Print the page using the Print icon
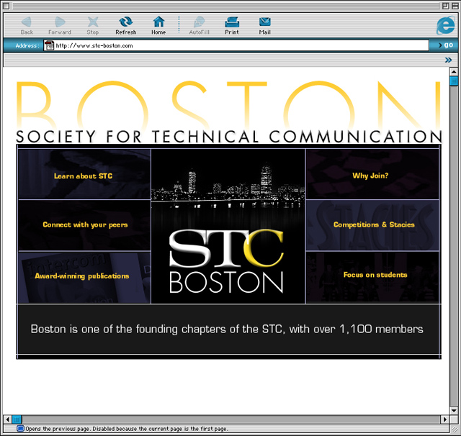Image resolution: width=461 pixels, height=436 pixels. coord(232,22)
